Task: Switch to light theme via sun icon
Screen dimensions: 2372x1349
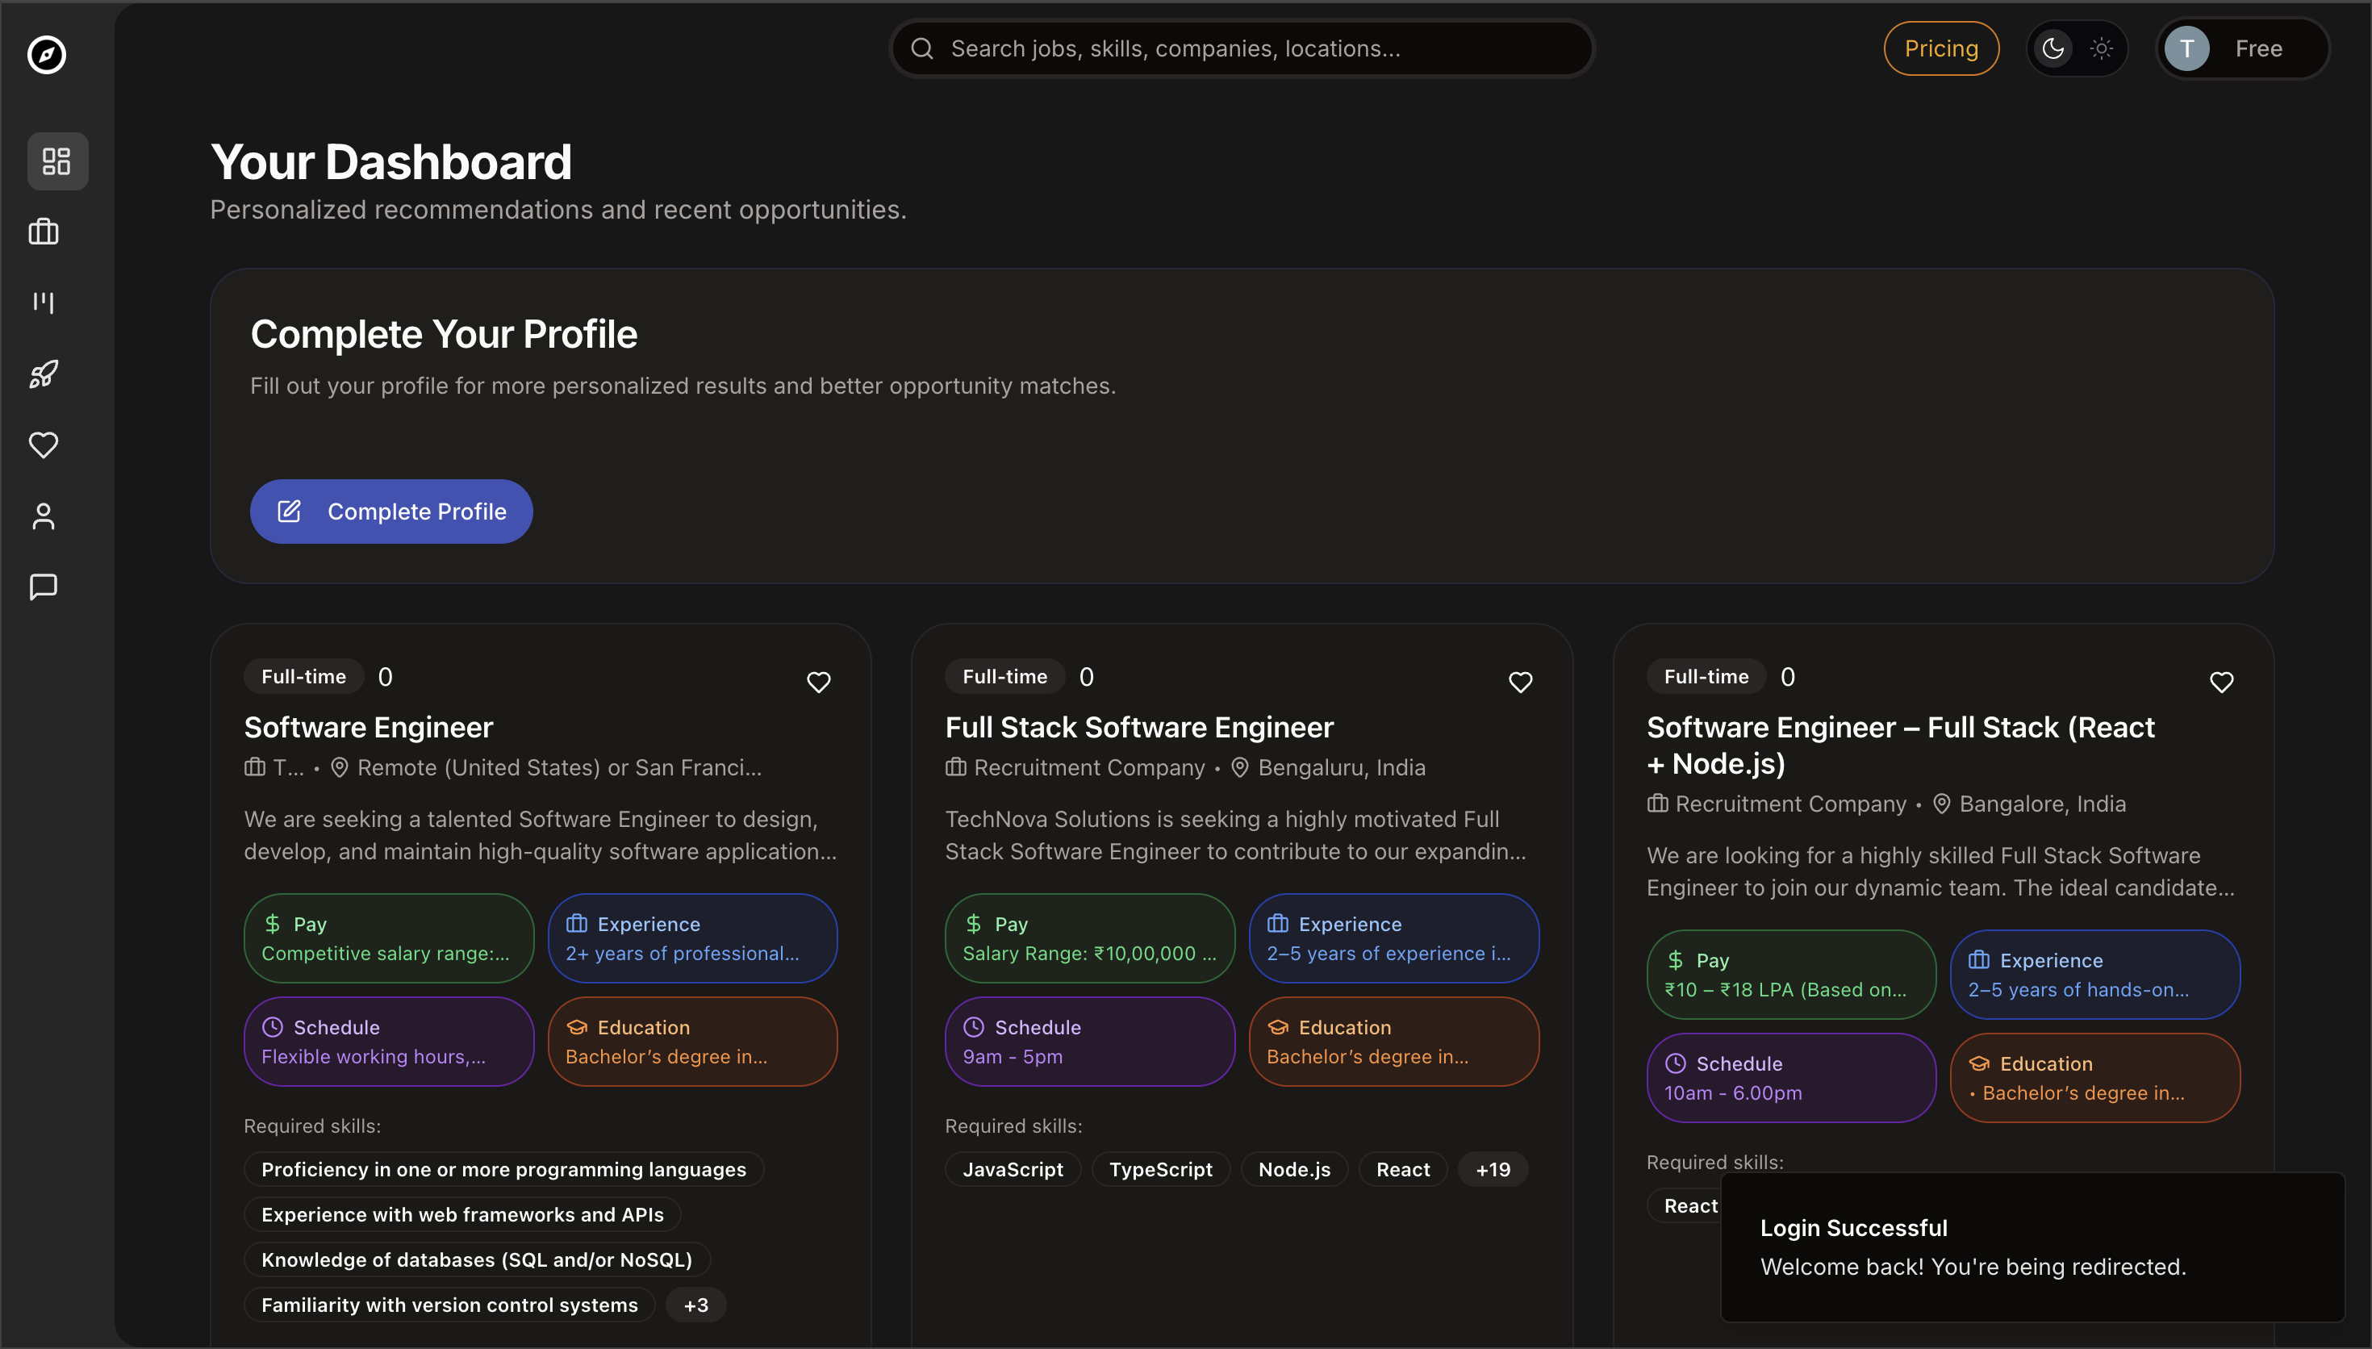Action: pos(2101,48)
